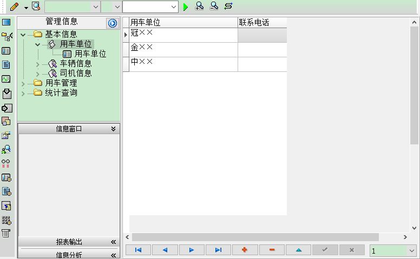This screenshot has height=259, width=420.
Task: Click the blue circular arrow button in 管理信息 header
Action: [x=113, y=23]
